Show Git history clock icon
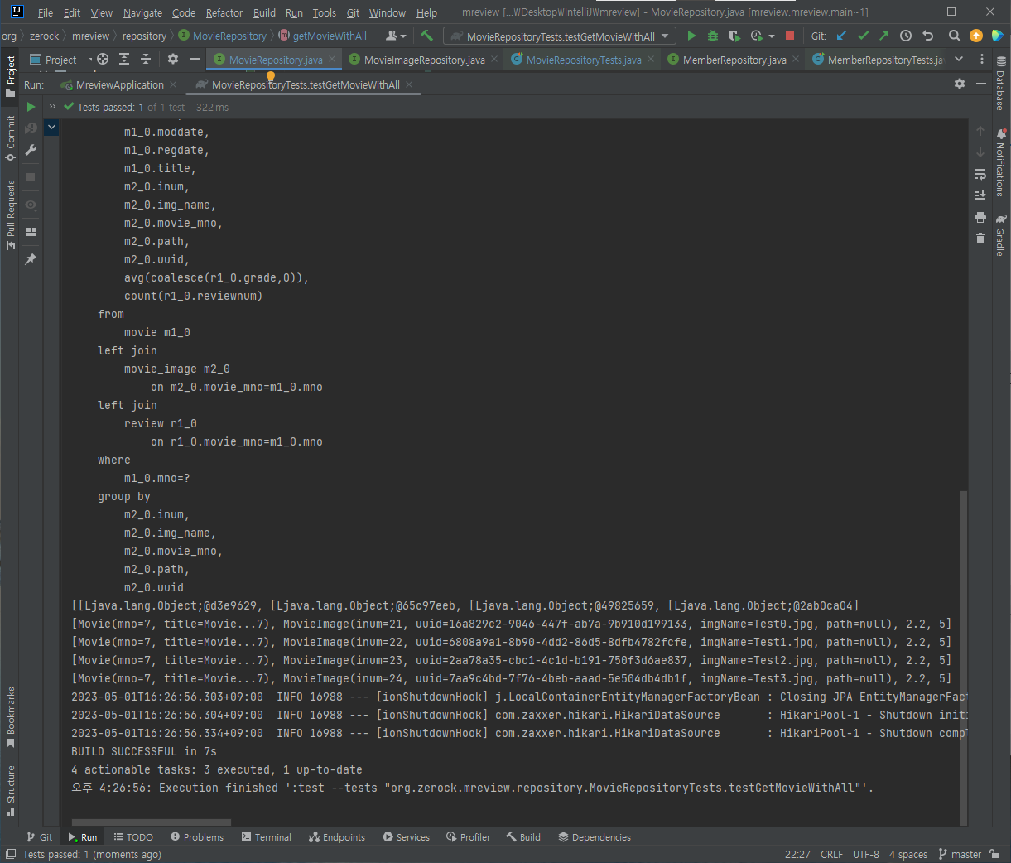This screenshot has height=863, width=1011. click(x=906, y=36)
